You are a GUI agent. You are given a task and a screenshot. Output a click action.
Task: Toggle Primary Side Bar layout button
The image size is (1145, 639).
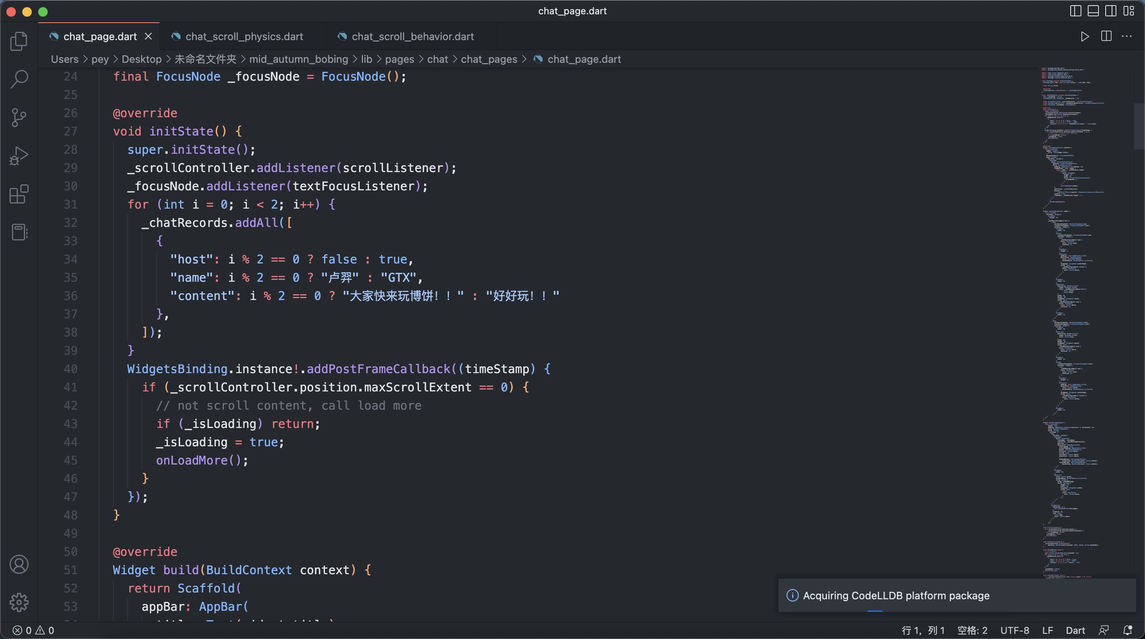(1075, 11)
